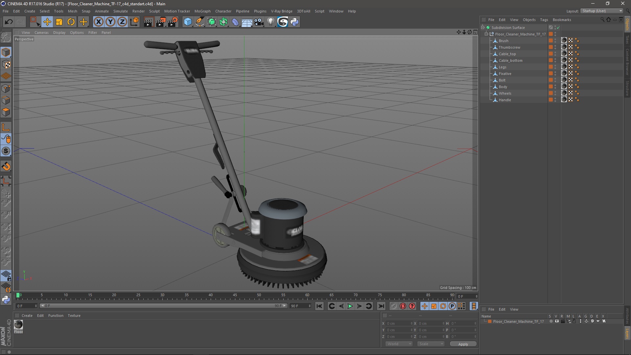
Task: Click the Play forward button
Action: (x=350, y=306)
